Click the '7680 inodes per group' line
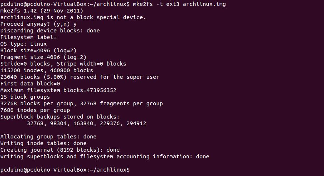Image resolution: width=324 pixels, height=176 pixels. click(x=35, y=110)
